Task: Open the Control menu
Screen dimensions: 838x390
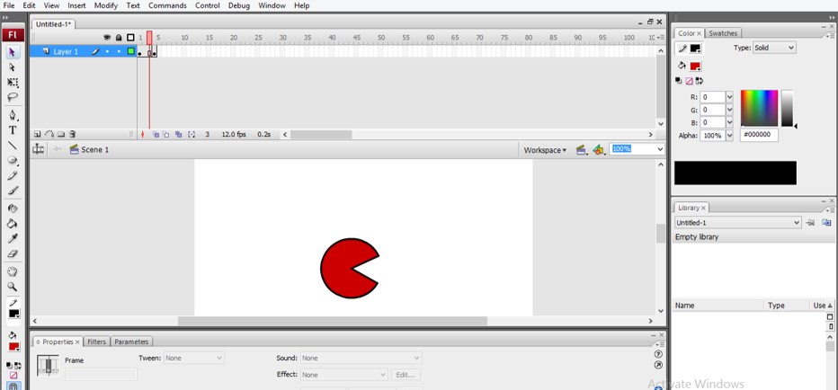Action: click(x=208, y=5)
